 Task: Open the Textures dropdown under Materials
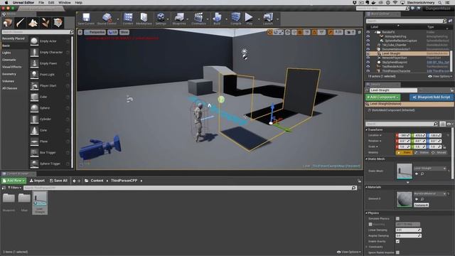click(421, 205)
